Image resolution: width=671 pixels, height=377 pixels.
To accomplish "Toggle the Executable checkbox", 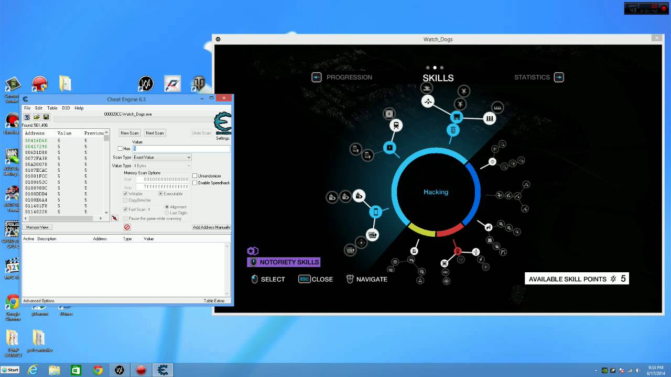I will pos(161,194).
